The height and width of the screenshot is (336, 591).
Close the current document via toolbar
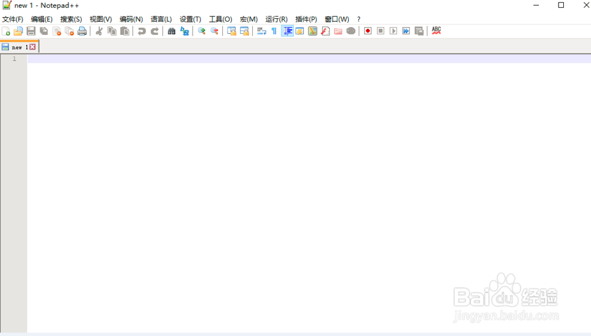tap(57, 31)
